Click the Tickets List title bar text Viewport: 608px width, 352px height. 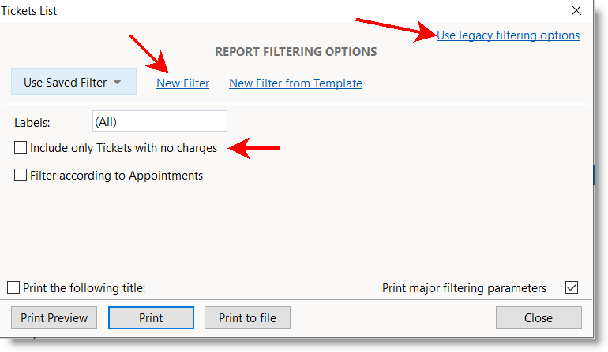29,11
